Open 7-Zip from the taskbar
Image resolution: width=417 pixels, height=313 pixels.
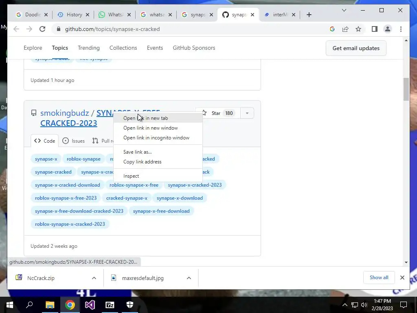click(x=110, y=305)
